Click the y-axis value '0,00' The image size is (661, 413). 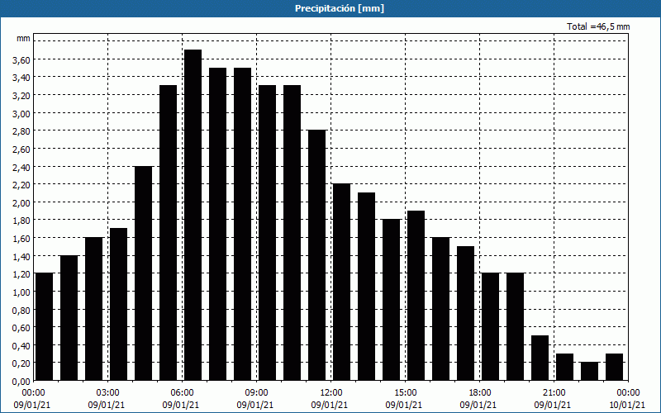(x=21, y=382)
